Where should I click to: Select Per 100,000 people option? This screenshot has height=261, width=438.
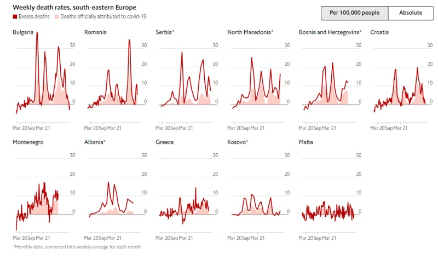354,13
